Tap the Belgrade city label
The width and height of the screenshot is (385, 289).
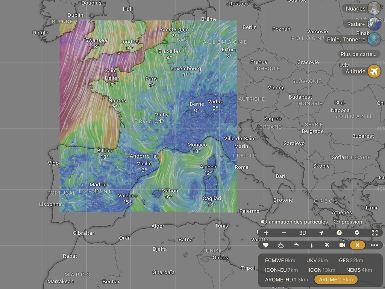pos(312,131)
